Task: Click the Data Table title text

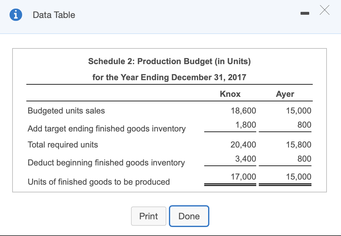Action: [x=54, y=15]
